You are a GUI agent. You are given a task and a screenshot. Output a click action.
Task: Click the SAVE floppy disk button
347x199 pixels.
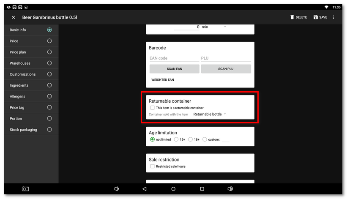[x=320, y=17]
